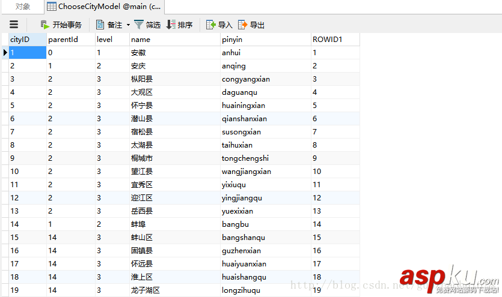The image size is (502, 297).
Task: Select the pinyin cell bangshanqu
Action: [266, 237]
